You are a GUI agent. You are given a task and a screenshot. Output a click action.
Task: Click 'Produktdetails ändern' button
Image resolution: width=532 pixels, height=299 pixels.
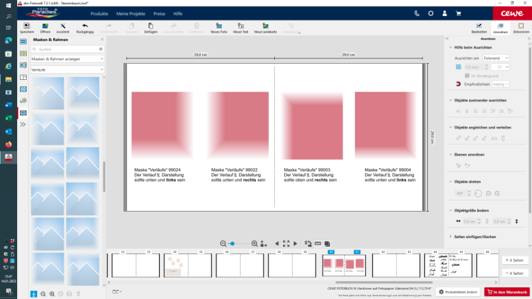pyautogui.click(x=458, y=292)
